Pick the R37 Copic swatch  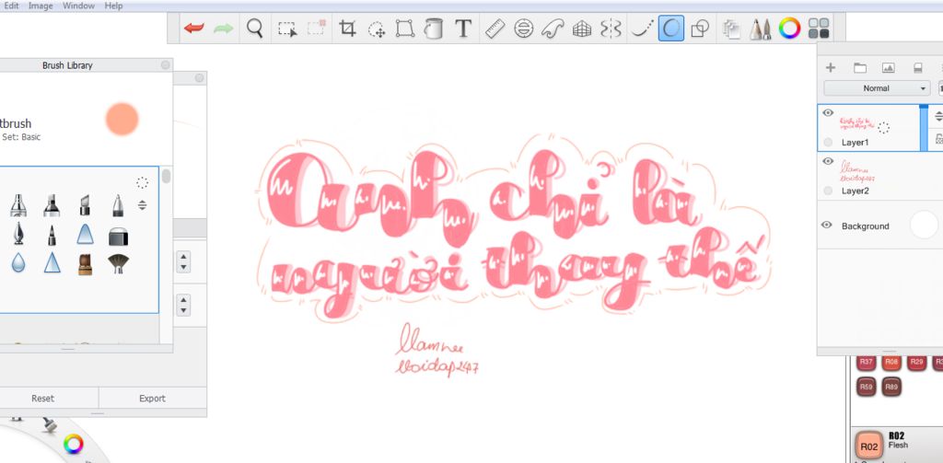(x=866, y=363)
